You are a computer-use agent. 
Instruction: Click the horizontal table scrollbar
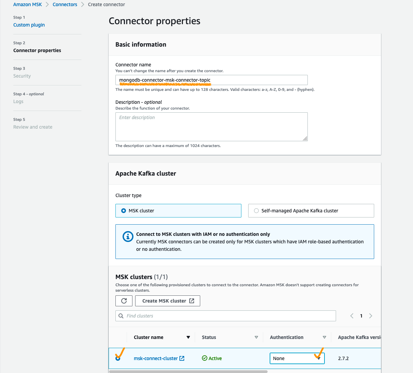pos(188,372)
